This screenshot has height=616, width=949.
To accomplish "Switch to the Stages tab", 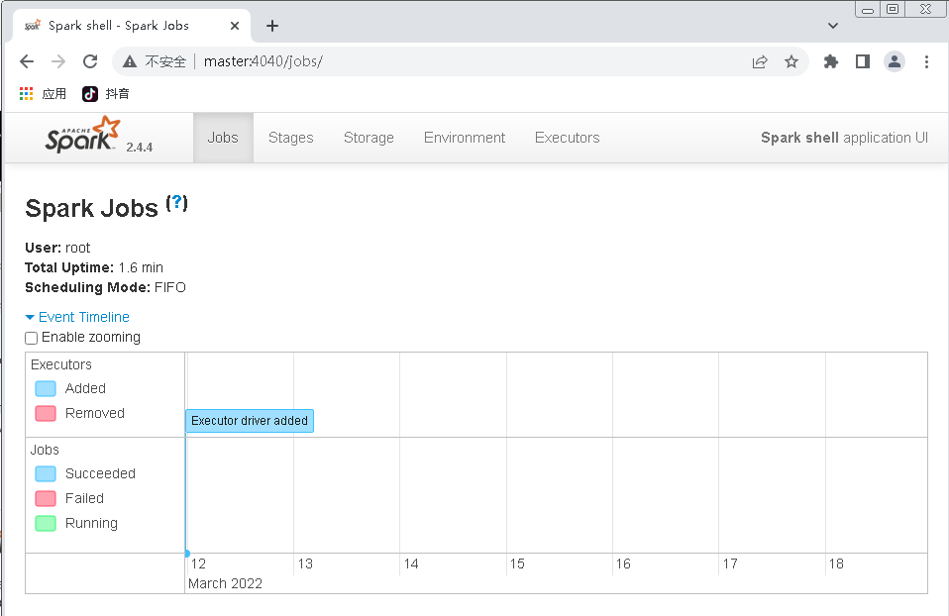I will pyautogui.click(x=291, y=138).
